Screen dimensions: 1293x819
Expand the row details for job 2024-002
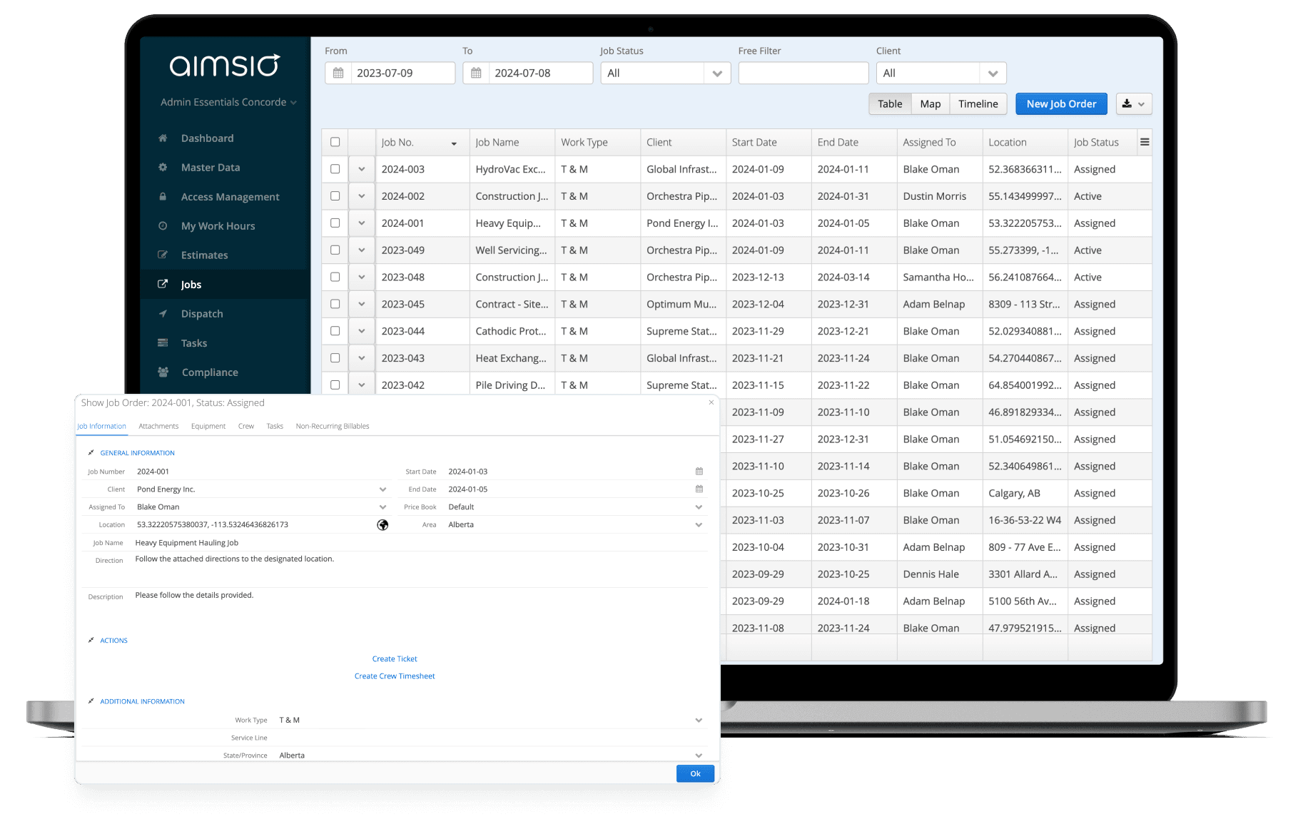click(x=361, y=195)
